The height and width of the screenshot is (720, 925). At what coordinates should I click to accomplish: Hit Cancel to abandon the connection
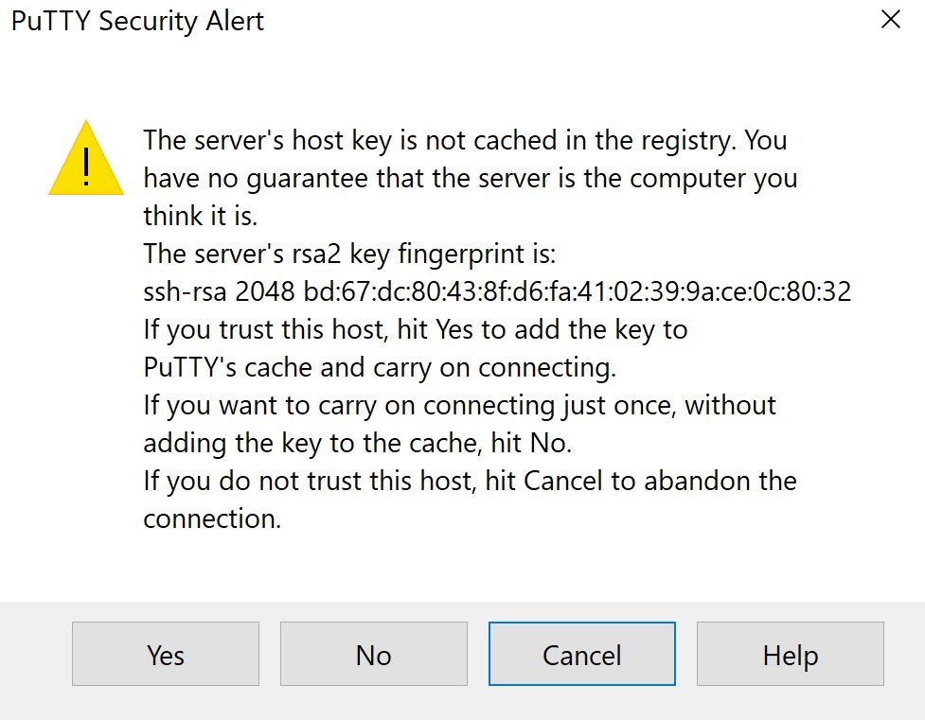coord(581,655)
